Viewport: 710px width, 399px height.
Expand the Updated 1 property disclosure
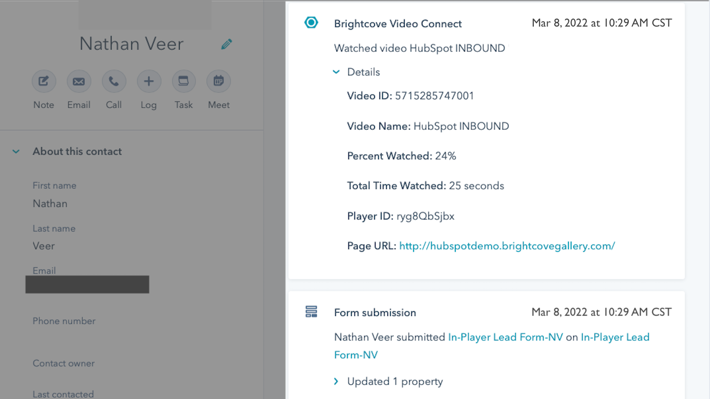pos(336,381)
